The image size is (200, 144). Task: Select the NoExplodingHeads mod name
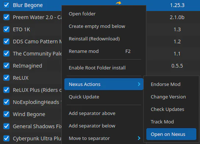click(x=37, y=102)
